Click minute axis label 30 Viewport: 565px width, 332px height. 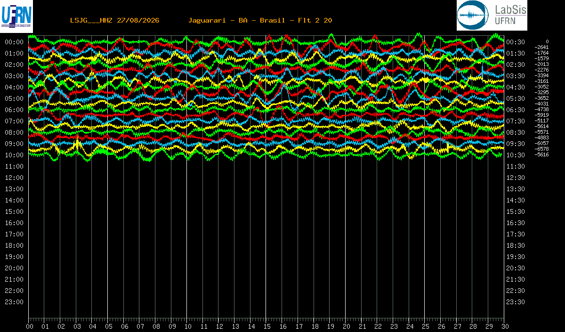(504, 326)
